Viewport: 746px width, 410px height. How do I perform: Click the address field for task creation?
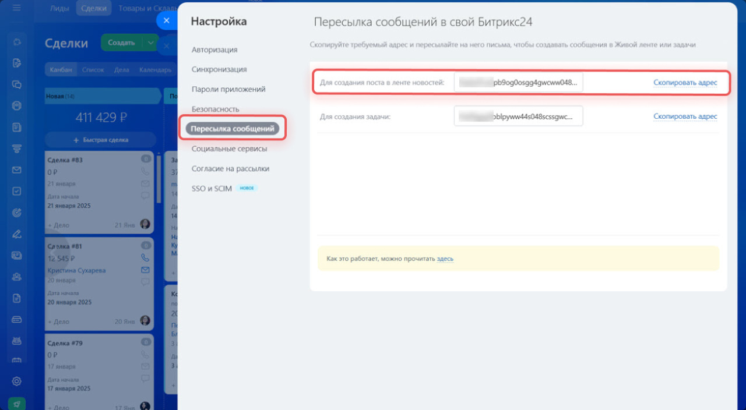point(518,116)
